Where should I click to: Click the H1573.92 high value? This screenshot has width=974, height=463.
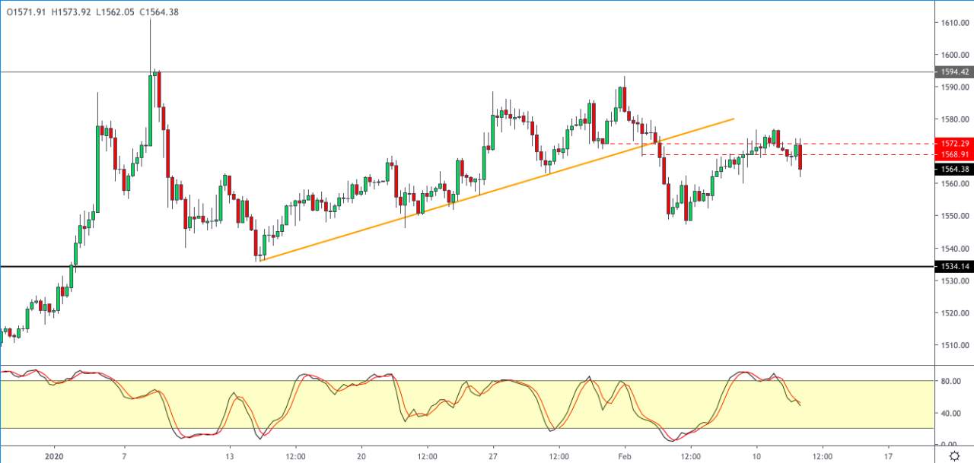71,12
